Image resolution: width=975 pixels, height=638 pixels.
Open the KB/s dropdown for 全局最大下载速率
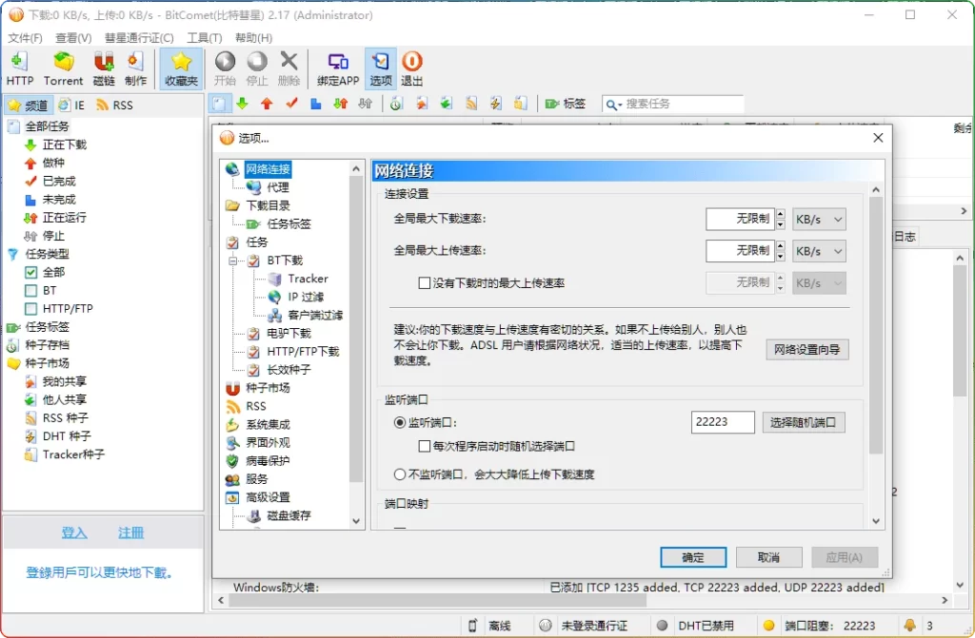[819, 220]
